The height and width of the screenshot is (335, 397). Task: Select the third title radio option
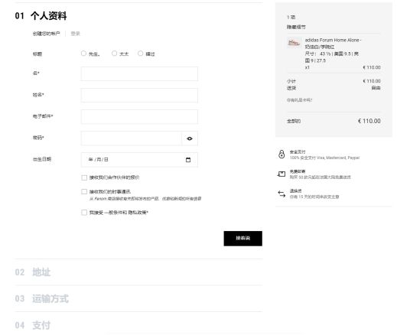point(140,54)
